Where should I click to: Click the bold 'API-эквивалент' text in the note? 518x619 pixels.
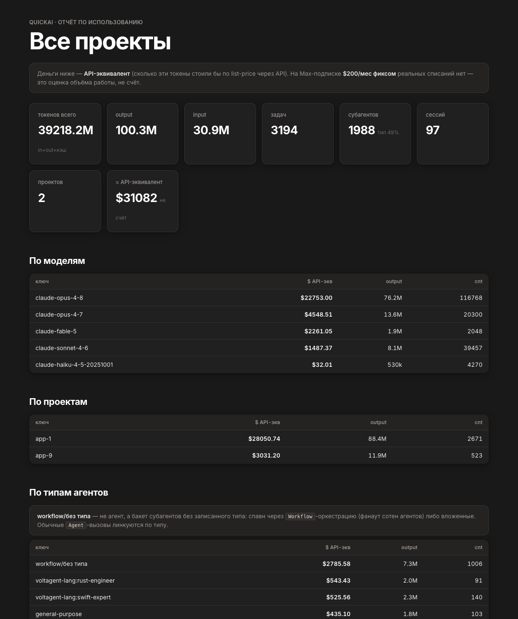(x=107, y=74)
